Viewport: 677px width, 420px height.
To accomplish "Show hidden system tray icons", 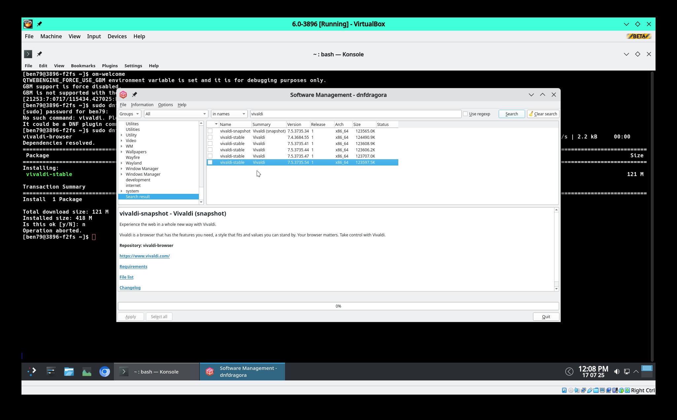I will tap(636, 372).
